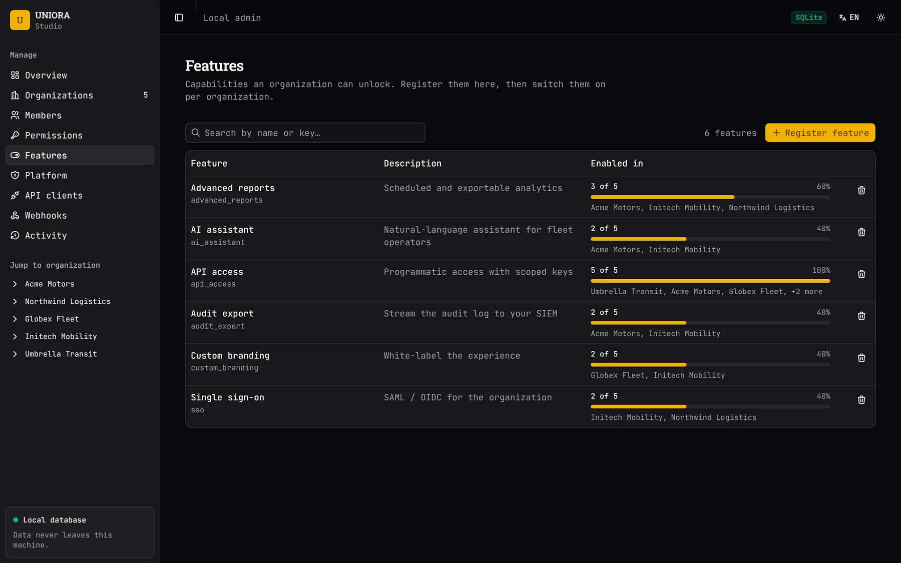Viewport: 901px width, 563px height.
Task: Open the Members section
Action: point(80,115)
